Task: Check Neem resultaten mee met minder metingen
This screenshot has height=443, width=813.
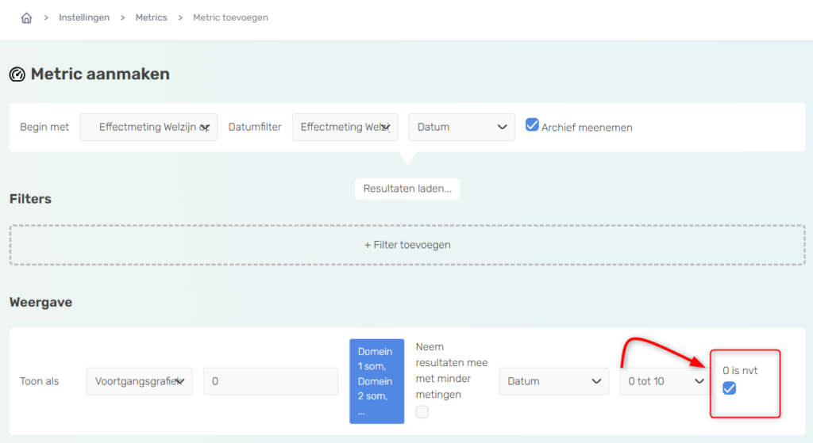Action: (x=422, y=412)
